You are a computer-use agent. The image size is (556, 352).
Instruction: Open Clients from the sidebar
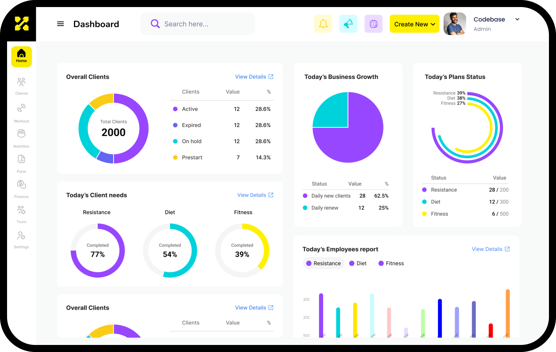22,86
